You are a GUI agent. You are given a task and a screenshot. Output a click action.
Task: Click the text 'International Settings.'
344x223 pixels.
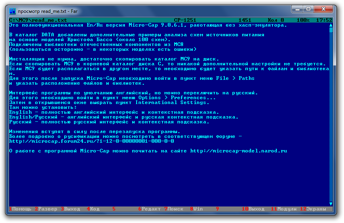pos(172,103)
